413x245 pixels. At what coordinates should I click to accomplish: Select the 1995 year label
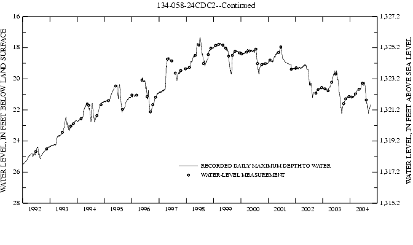click(116, 209)
